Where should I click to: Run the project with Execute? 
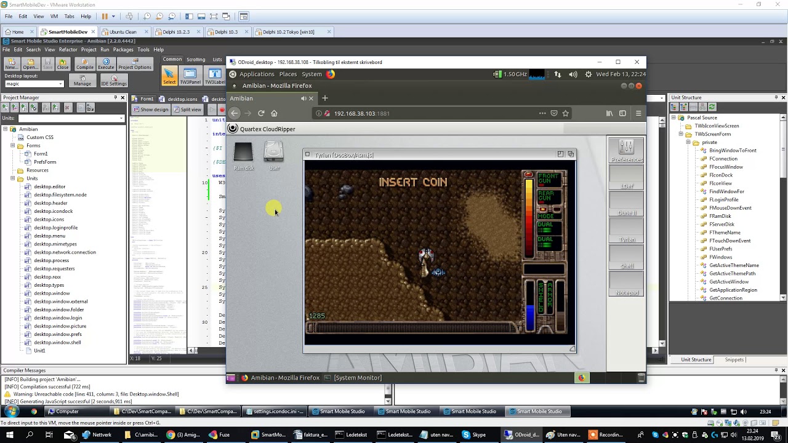(106, 64)
